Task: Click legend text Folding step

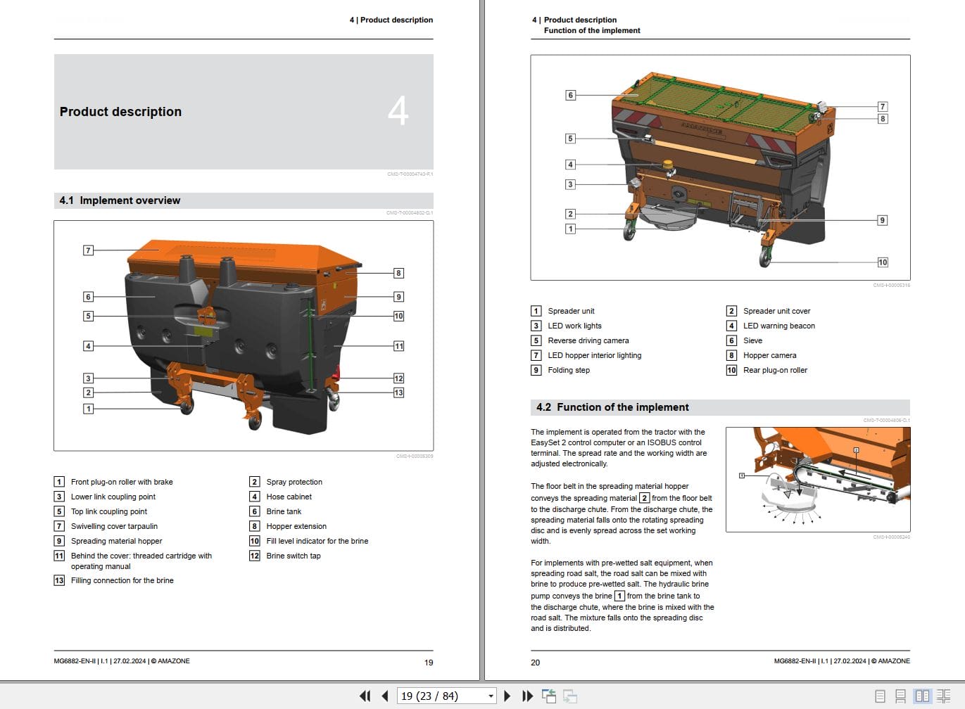Action: point(569,370)
